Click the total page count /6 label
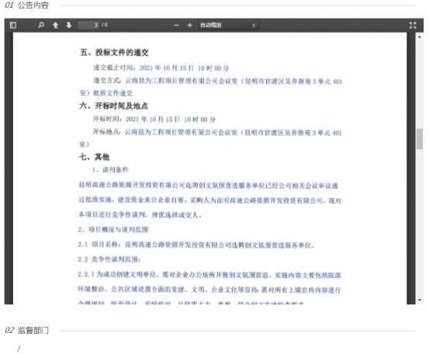 [x=105, y=25]
